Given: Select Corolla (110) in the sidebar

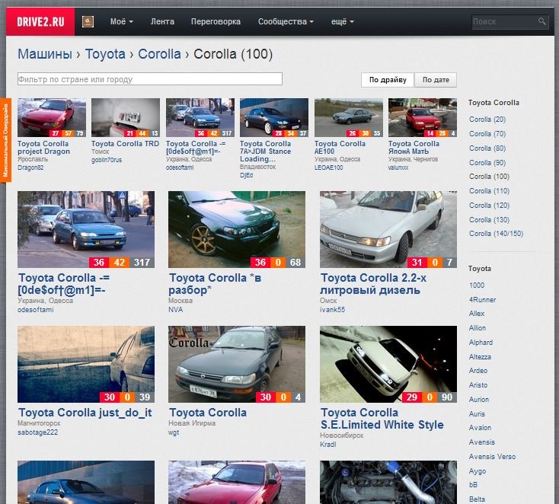Looking at the screenshot, I should (489, 191).
